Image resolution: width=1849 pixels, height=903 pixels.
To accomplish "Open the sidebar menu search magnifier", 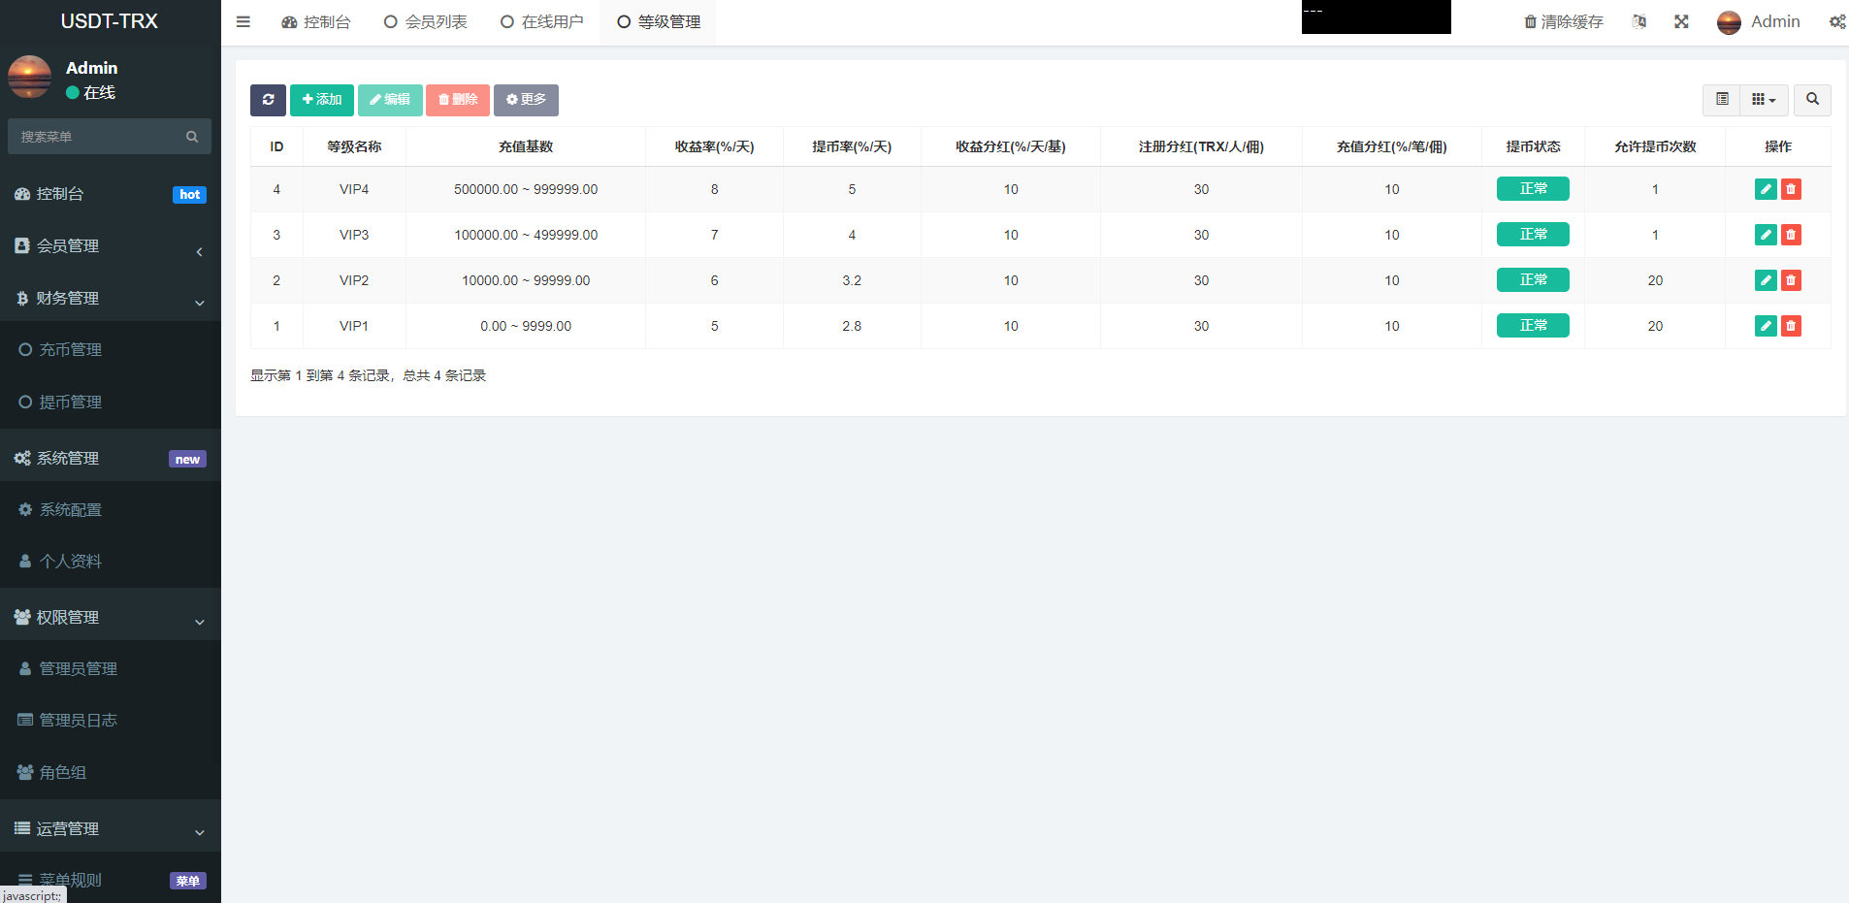I will tap(192, 136).
